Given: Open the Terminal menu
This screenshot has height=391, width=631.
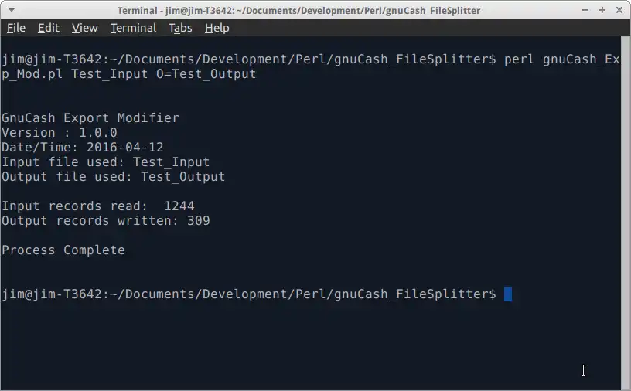Looking at the screenshot, I should click(133, 28).
